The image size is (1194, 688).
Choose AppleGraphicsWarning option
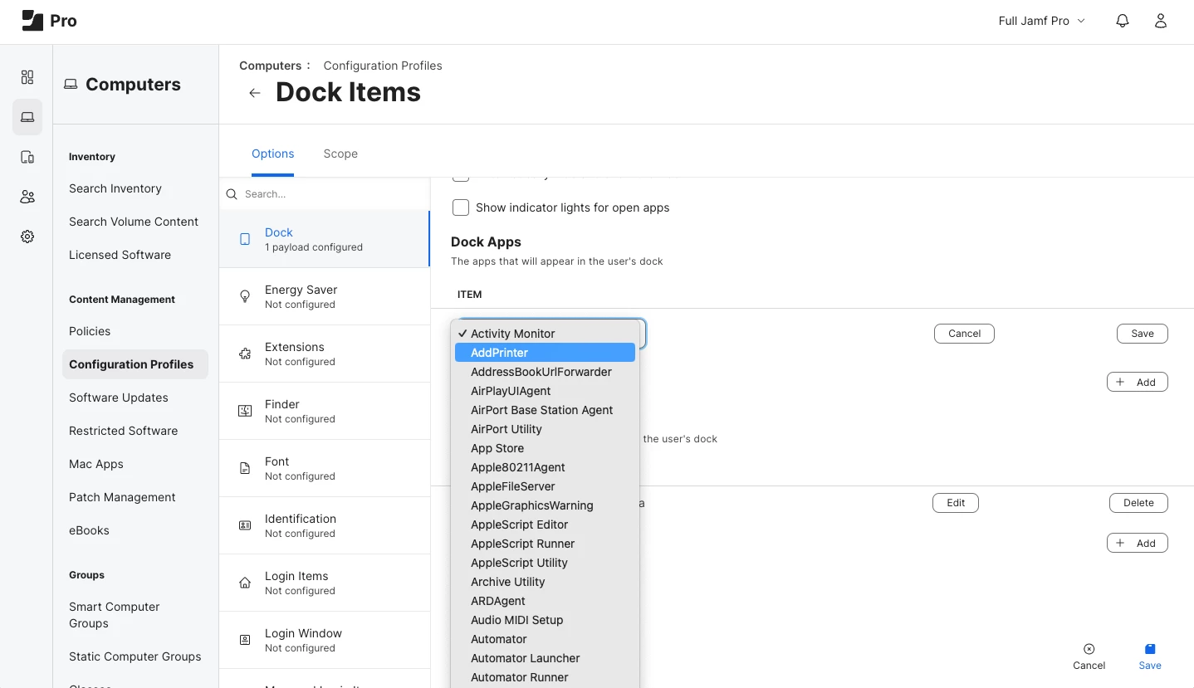[545, 505]
